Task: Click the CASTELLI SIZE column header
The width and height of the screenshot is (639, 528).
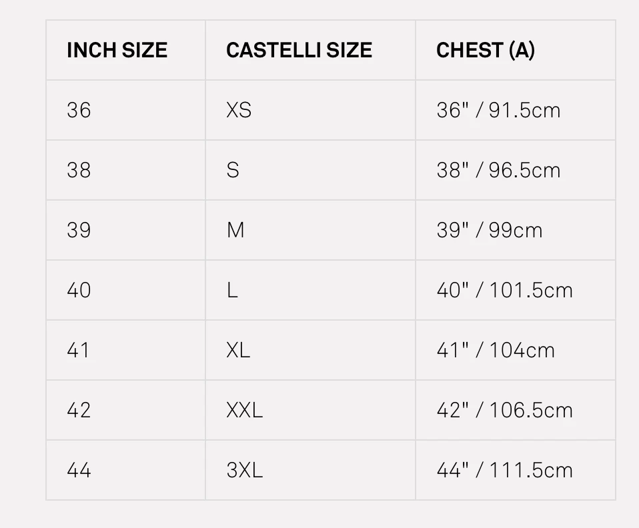Action: 299,51
